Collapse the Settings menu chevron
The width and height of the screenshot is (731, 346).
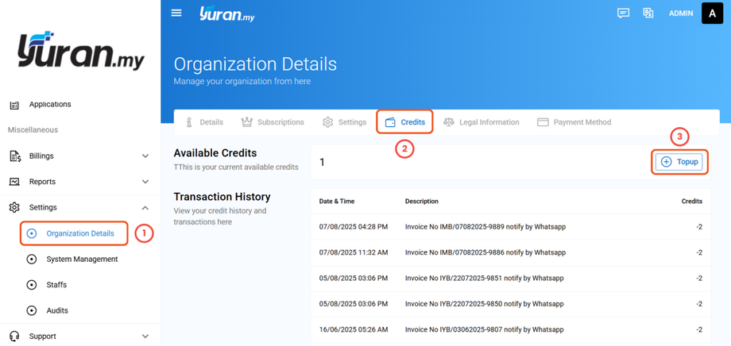pyautogui.click(x=145, y=208)
